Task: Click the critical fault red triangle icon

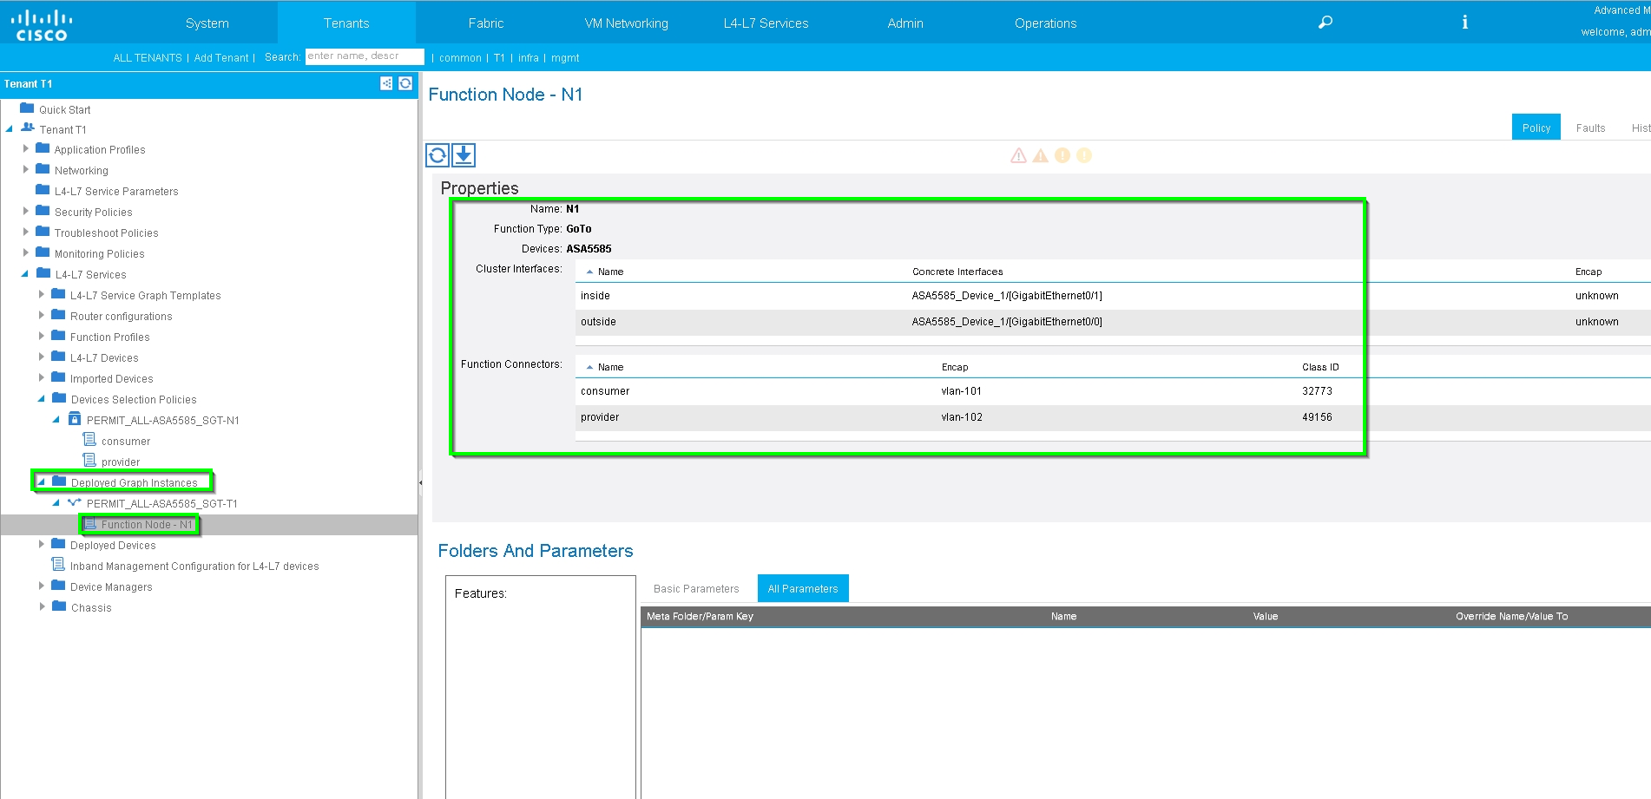Action: point(1019,155)
